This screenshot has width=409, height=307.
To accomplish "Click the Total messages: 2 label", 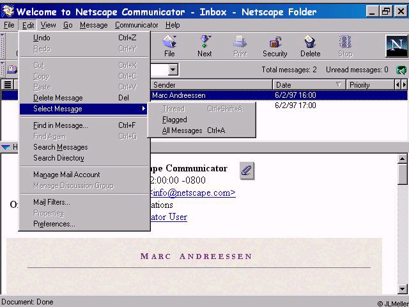I will [289, 70].
